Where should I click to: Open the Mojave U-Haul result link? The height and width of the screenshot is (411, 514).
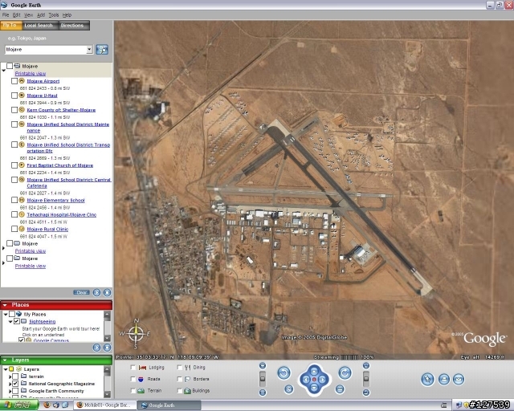tap(42, 96)
